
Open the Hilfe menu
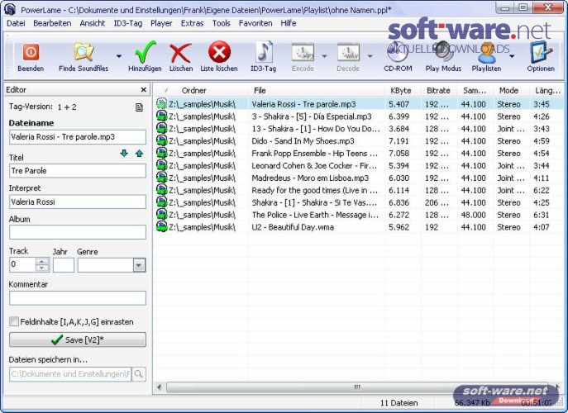point(289,23)
